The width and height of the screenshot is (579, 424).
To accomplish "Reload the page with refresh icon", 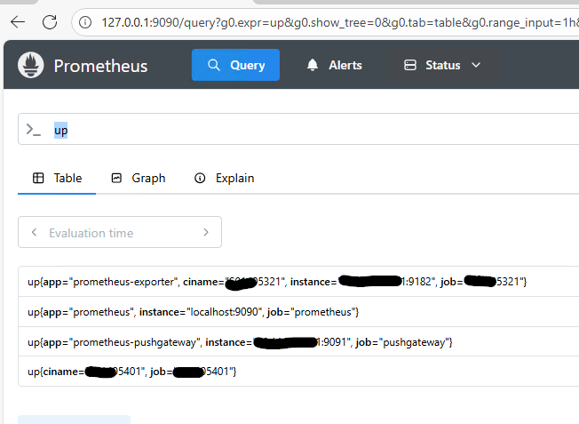I will click(50, 22).
